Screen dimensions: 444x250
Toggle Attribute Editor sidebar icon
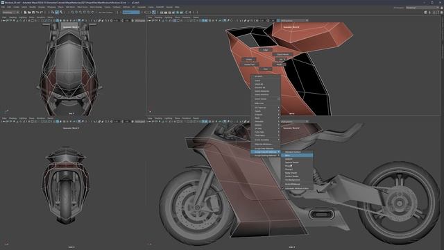click(434, 12)
